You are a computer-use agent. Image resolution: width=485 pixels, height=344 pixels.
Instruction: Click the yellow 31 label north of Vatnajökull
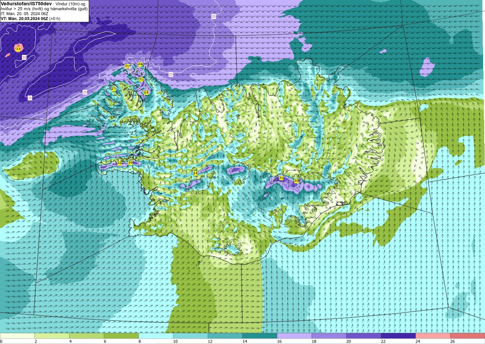point(281,178)
